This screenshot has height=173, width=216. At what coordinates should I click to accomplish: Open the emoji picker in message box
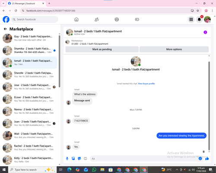pos(200,159)
